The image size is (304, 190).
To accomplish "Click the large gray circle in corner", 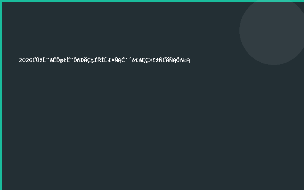I will (272, 32).
